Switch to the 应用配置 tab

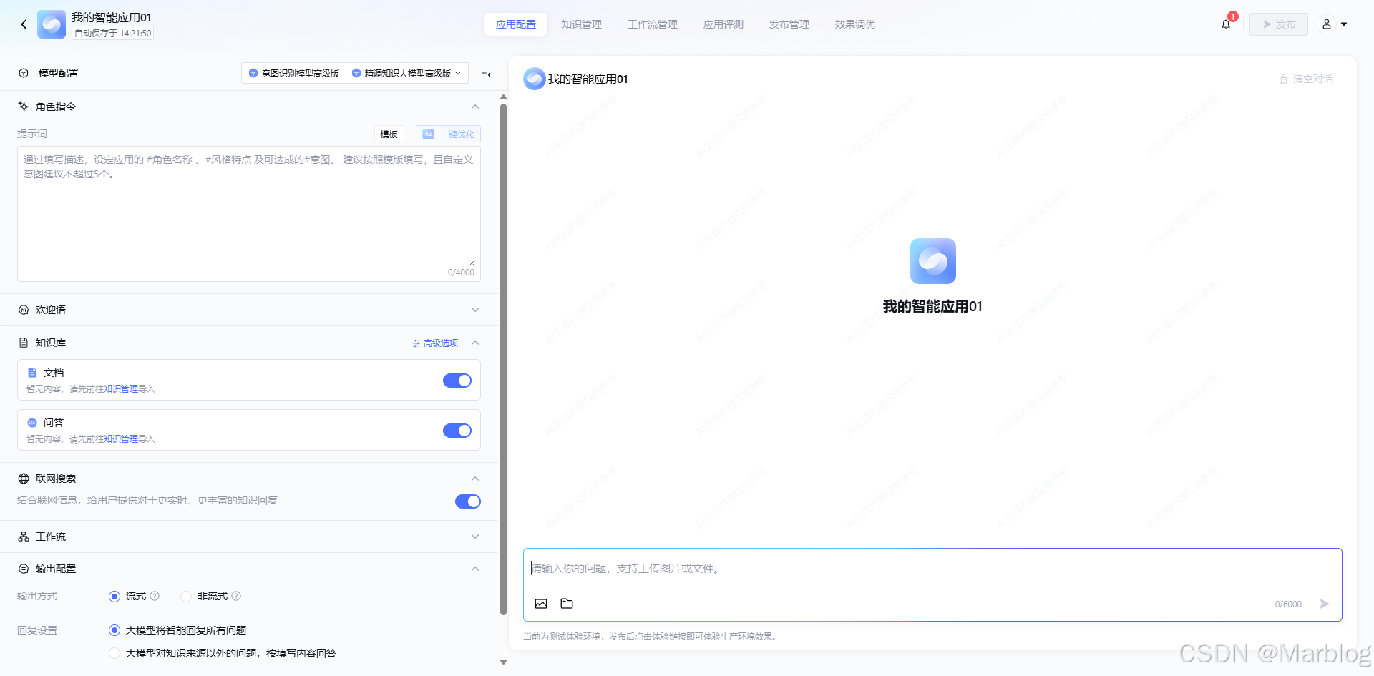(516, 24)
